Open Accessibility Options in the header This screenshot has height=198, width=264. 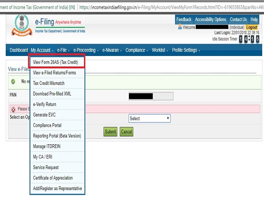point(210,19)
